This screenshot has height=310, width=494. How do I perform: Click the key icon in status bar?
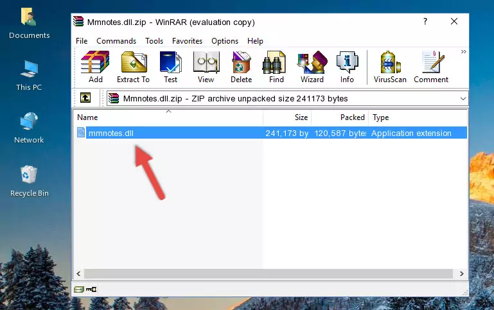91,289
